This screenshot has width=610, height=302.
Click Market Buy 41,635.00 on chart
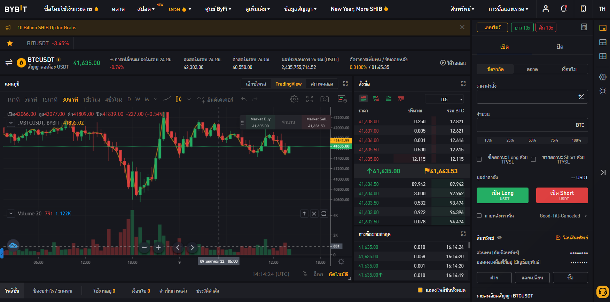[260, 122]
